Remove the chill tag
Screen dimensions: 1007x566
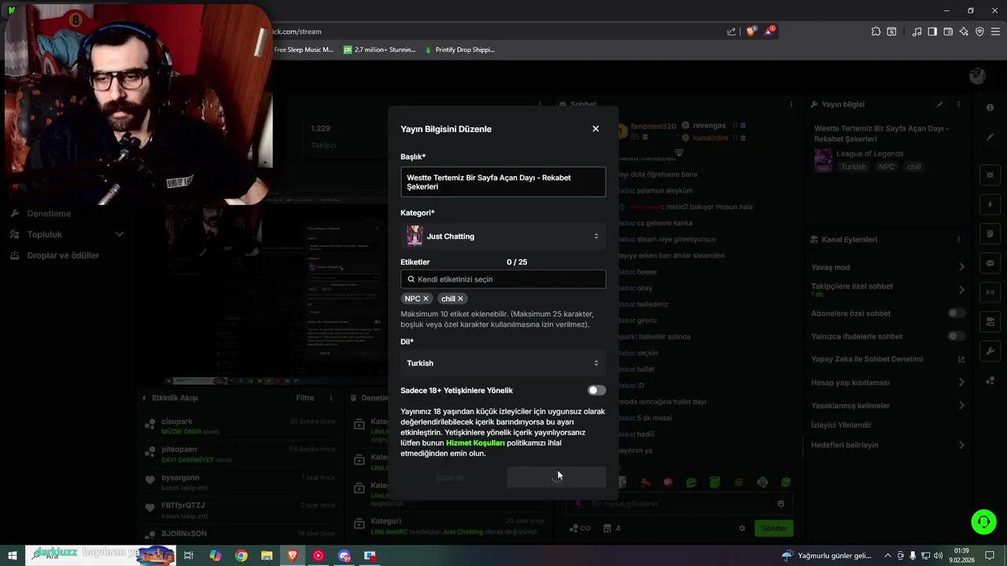click(x=460, y=299)
